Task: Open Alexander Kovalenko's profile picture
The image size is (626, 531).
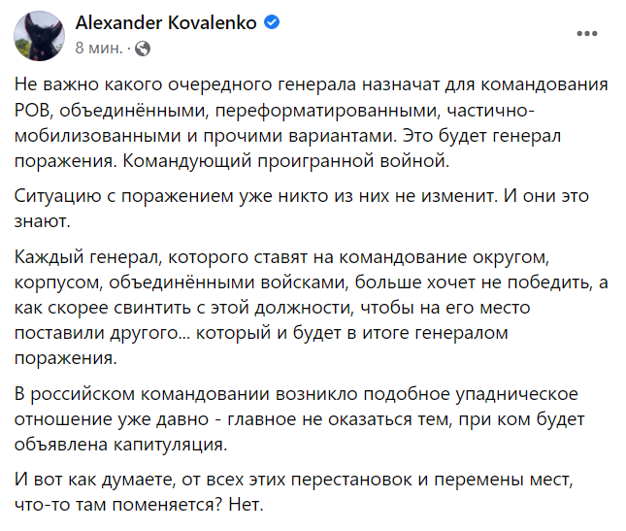Action: click(39, 36)
